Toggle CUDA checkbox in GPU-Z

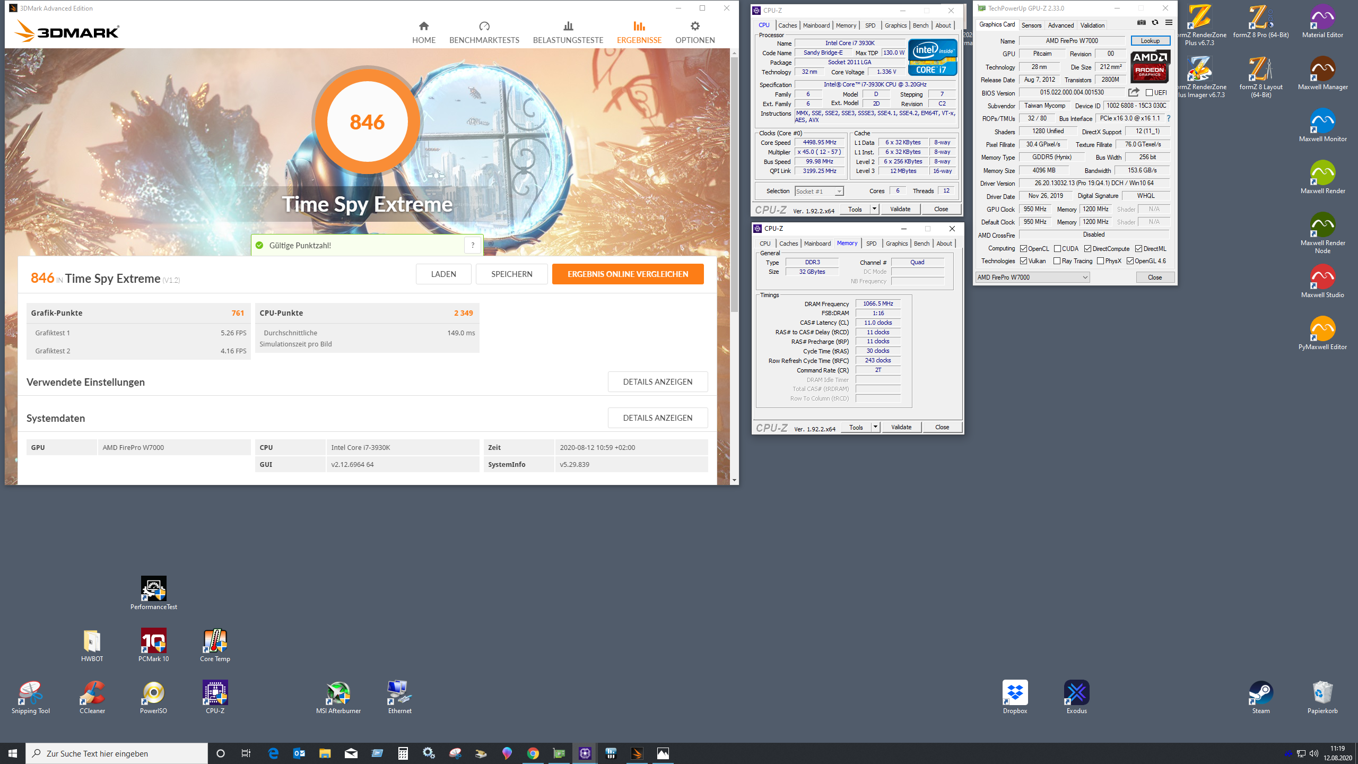pyautogui.click(x=1057, y=249)
